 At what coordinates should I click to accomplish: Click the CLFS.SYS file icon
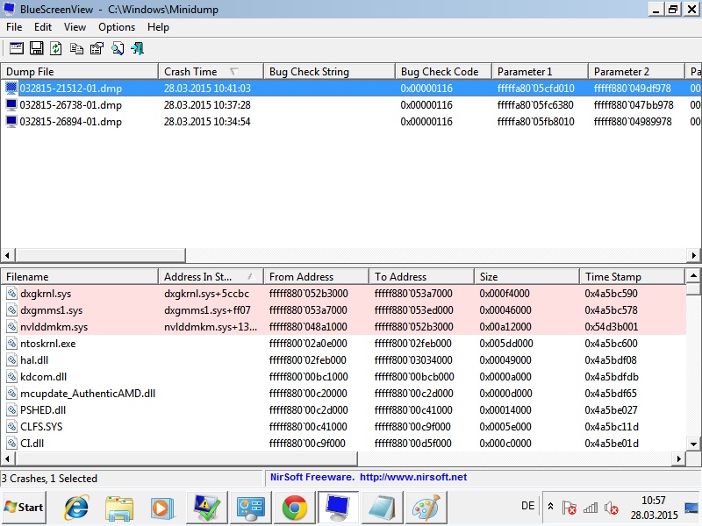click(x=12, y=426)
